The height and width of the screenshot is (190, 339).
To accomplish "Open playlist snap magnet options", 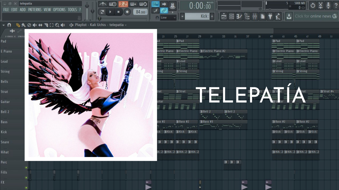I will pyautogui.click(x=9, y=25).
